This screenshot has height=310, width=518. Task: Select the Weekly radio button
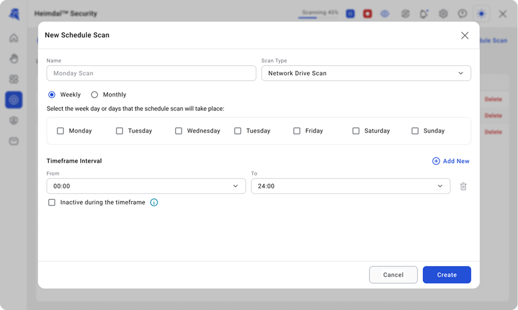pos(52,95)
